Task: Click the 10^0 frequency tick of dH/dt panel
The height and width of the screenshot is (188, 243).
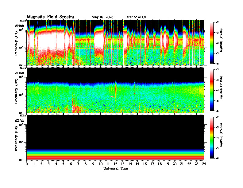Action: [21, 47]
